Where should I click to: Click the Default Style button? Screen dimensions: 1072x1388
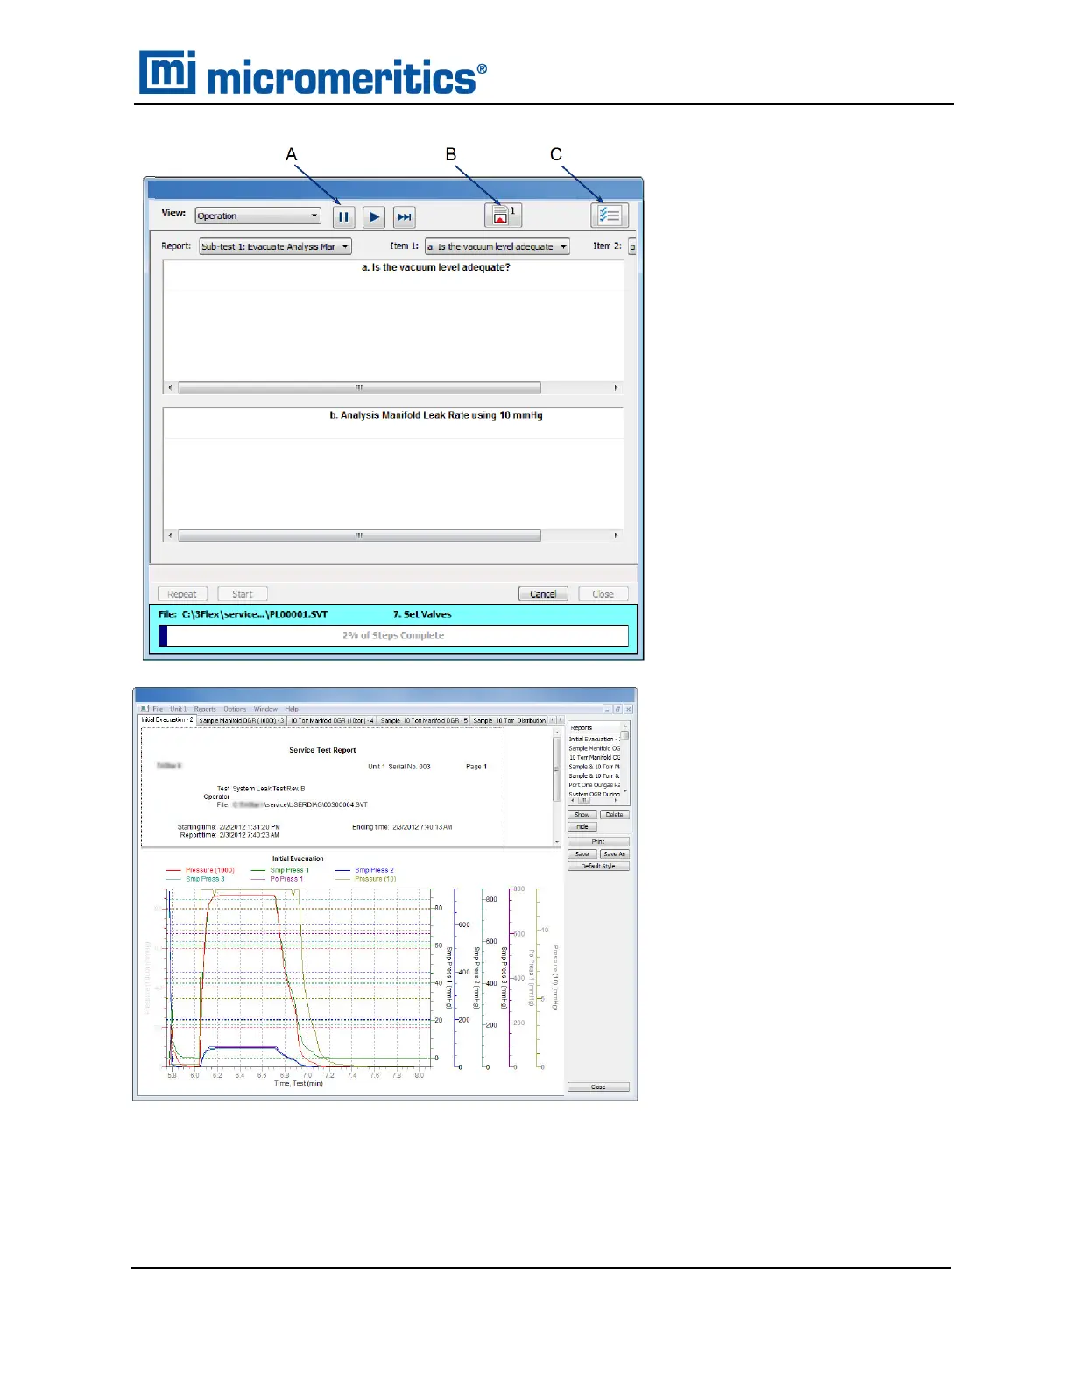tap(598, 867)
